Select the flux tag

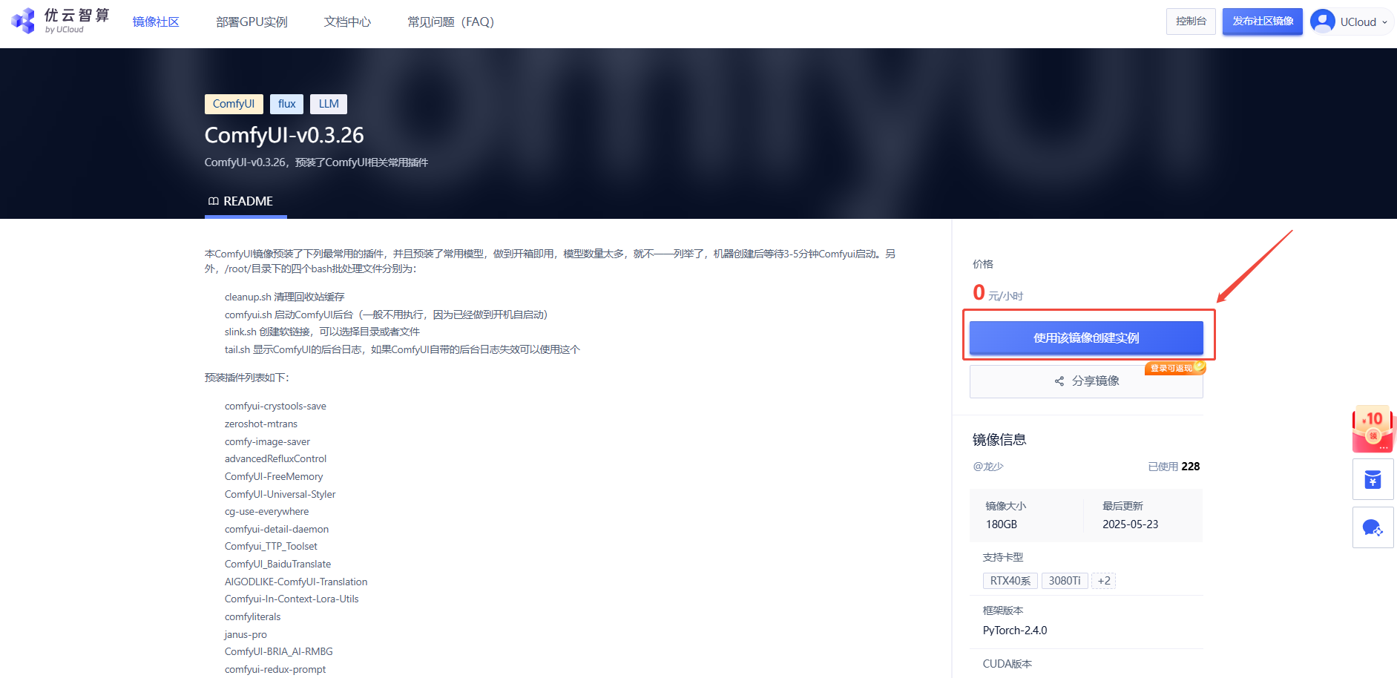click(286, 104)
